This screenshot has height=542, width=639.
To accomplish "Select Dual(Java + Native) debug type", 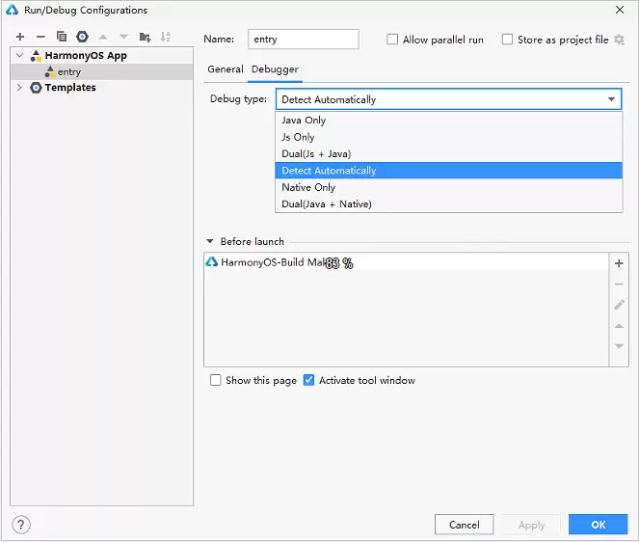I will (326, 203).
